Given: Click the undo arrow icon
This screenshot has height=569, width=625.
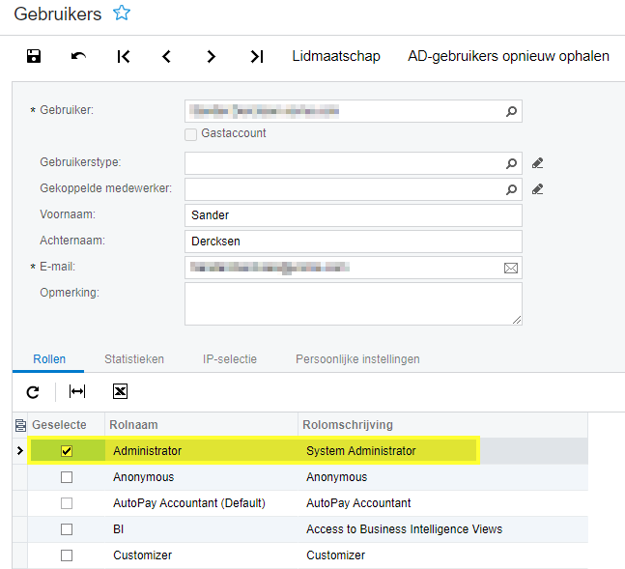Looking at the screenshot, I should click(x=78, y=56).
